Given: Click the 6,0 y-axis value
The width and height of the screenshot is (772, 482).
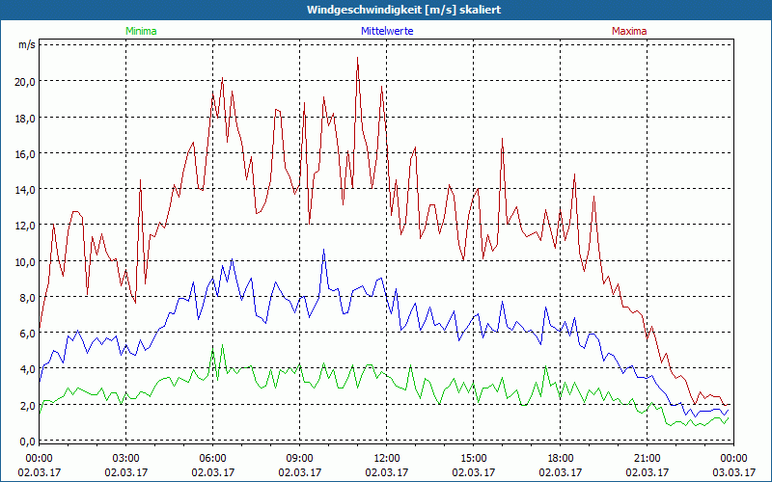Looking at the screenshot, I should pyautogui.click(x=27, y=334).
